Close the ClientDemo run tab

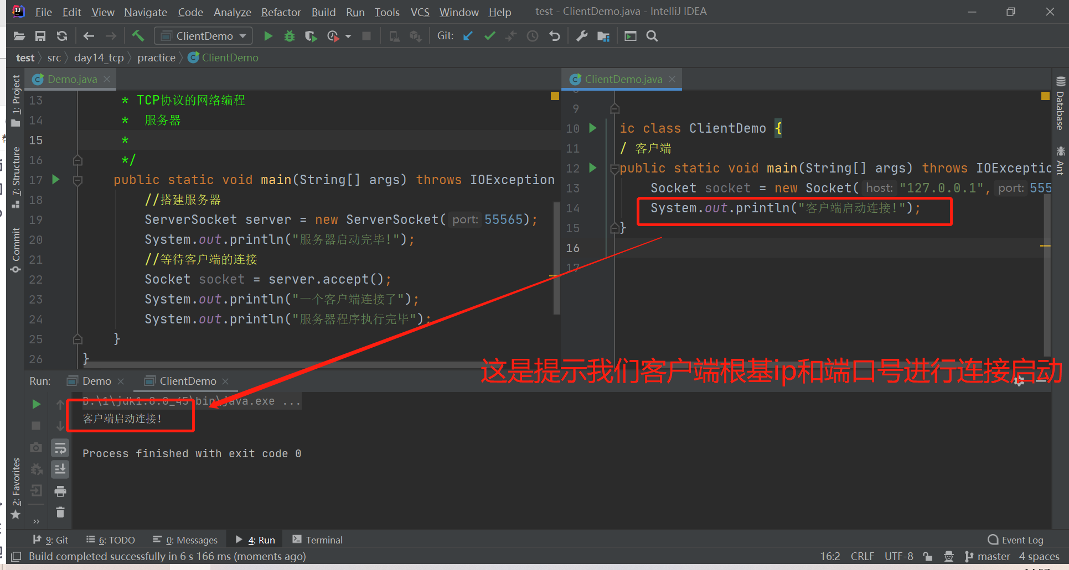point(225,381)
